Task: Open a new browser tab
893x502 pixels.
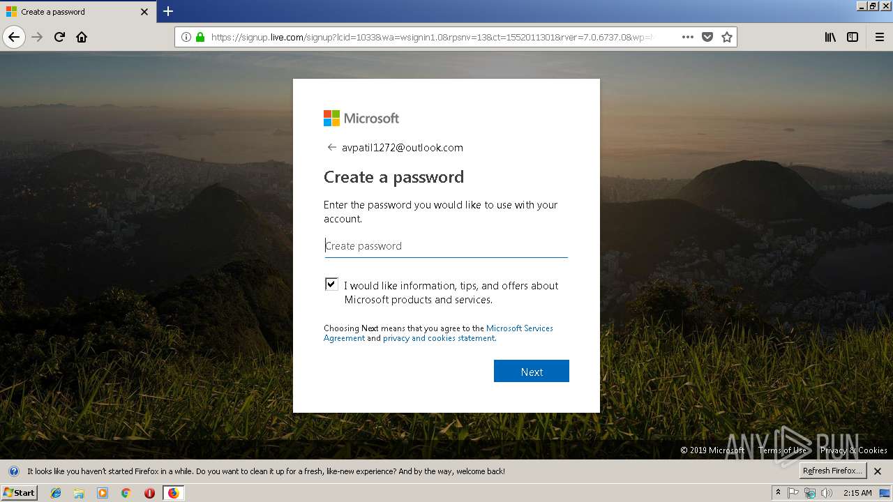Action: tap(168, 11)
